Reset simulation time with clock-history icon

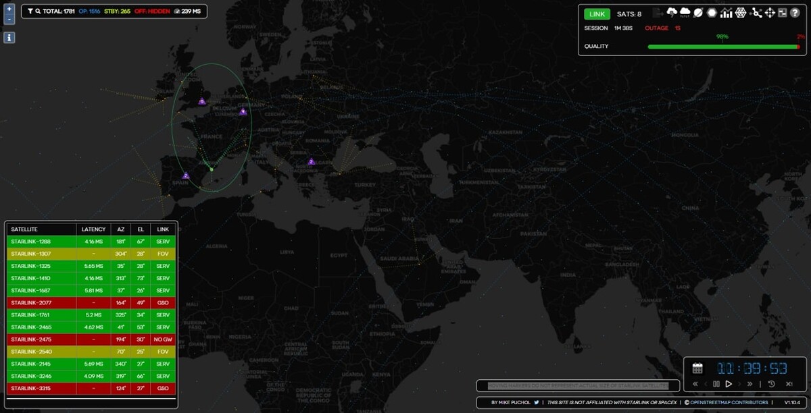[x=771, y=384]
